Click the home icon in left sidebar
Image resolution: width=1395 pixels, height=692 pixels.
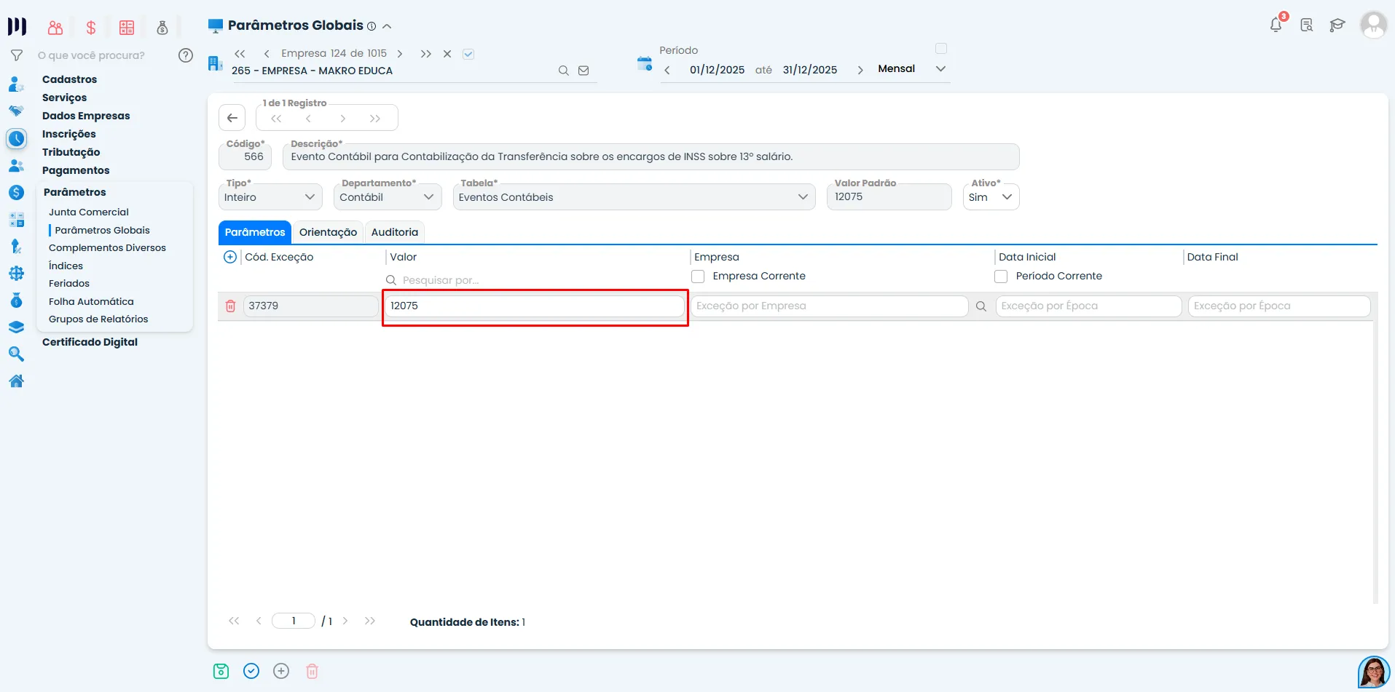pos(16,381)
